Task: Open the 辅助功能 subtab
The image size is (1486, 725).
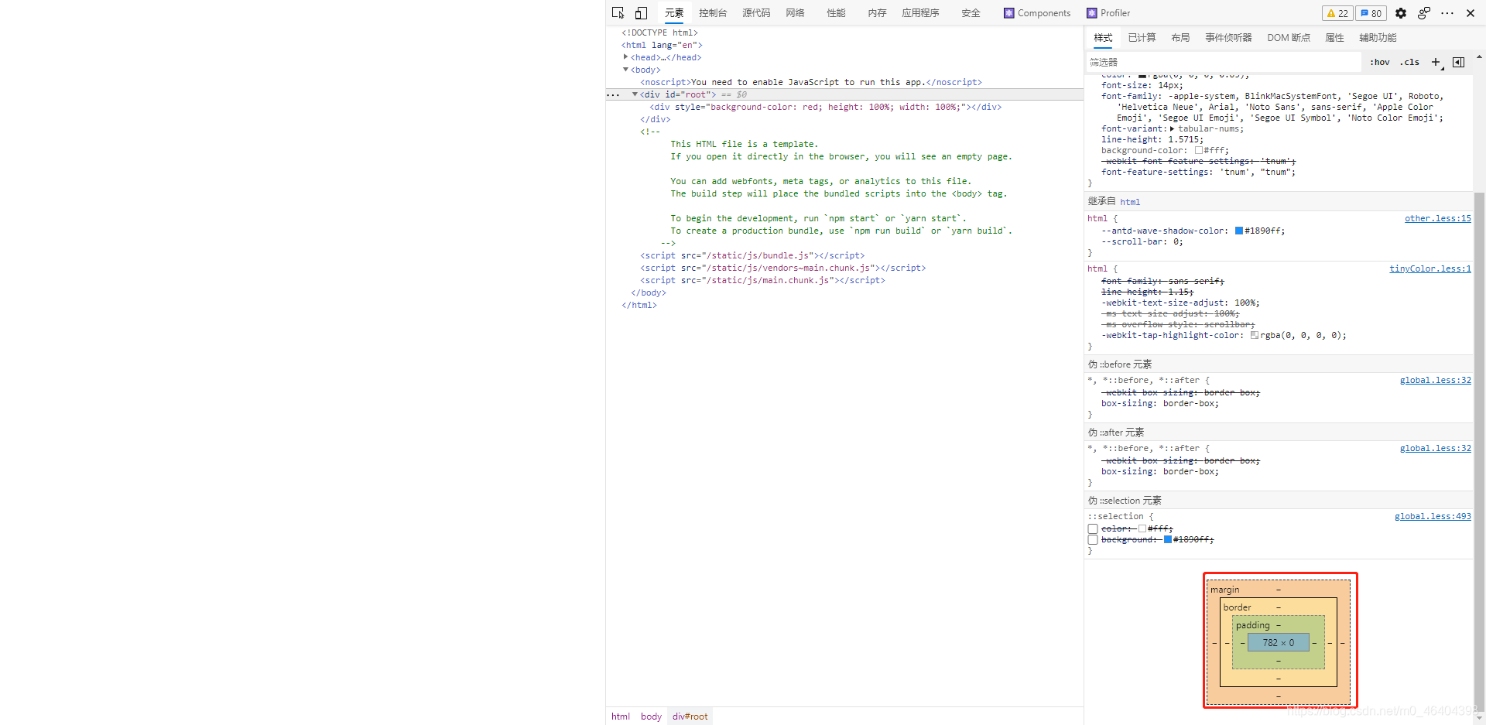Action: pyautogui.click(x=1378, y=38)
